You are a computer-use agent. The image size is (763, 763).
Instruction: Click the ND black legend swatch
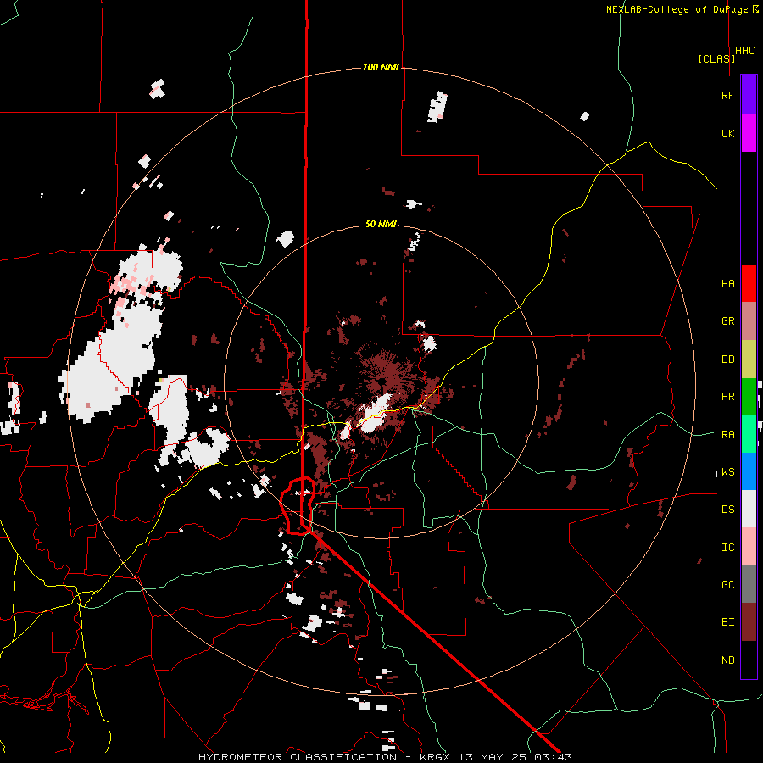click(x=749, y=660)
